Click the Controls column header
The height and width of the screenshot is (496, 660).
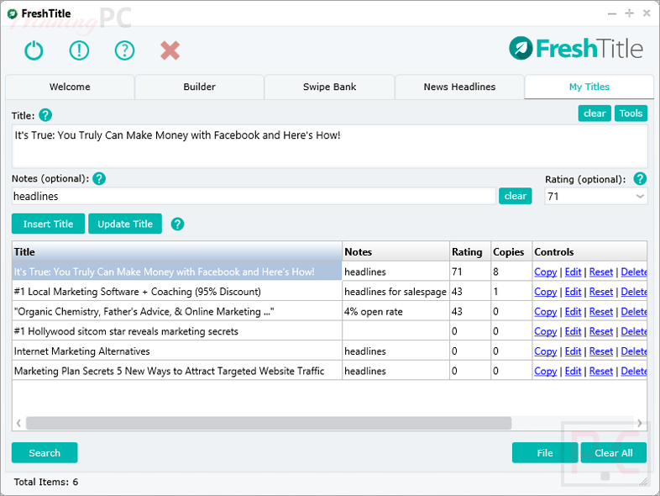tap(589, 252)
